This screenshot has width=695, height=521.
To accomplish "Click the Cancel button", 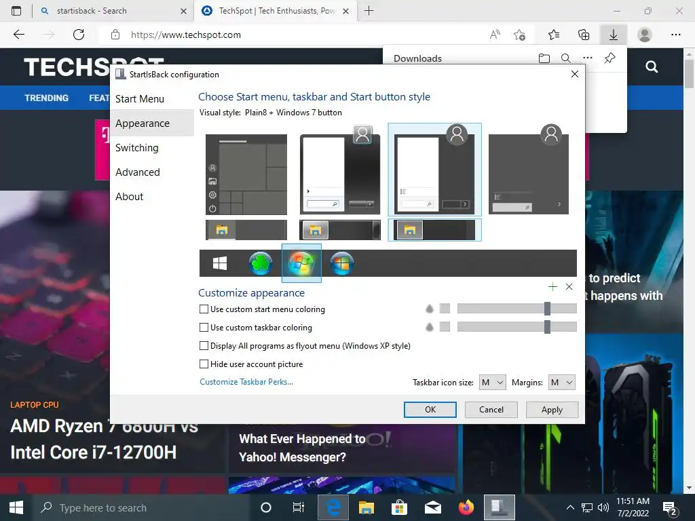I will point(491,409).
